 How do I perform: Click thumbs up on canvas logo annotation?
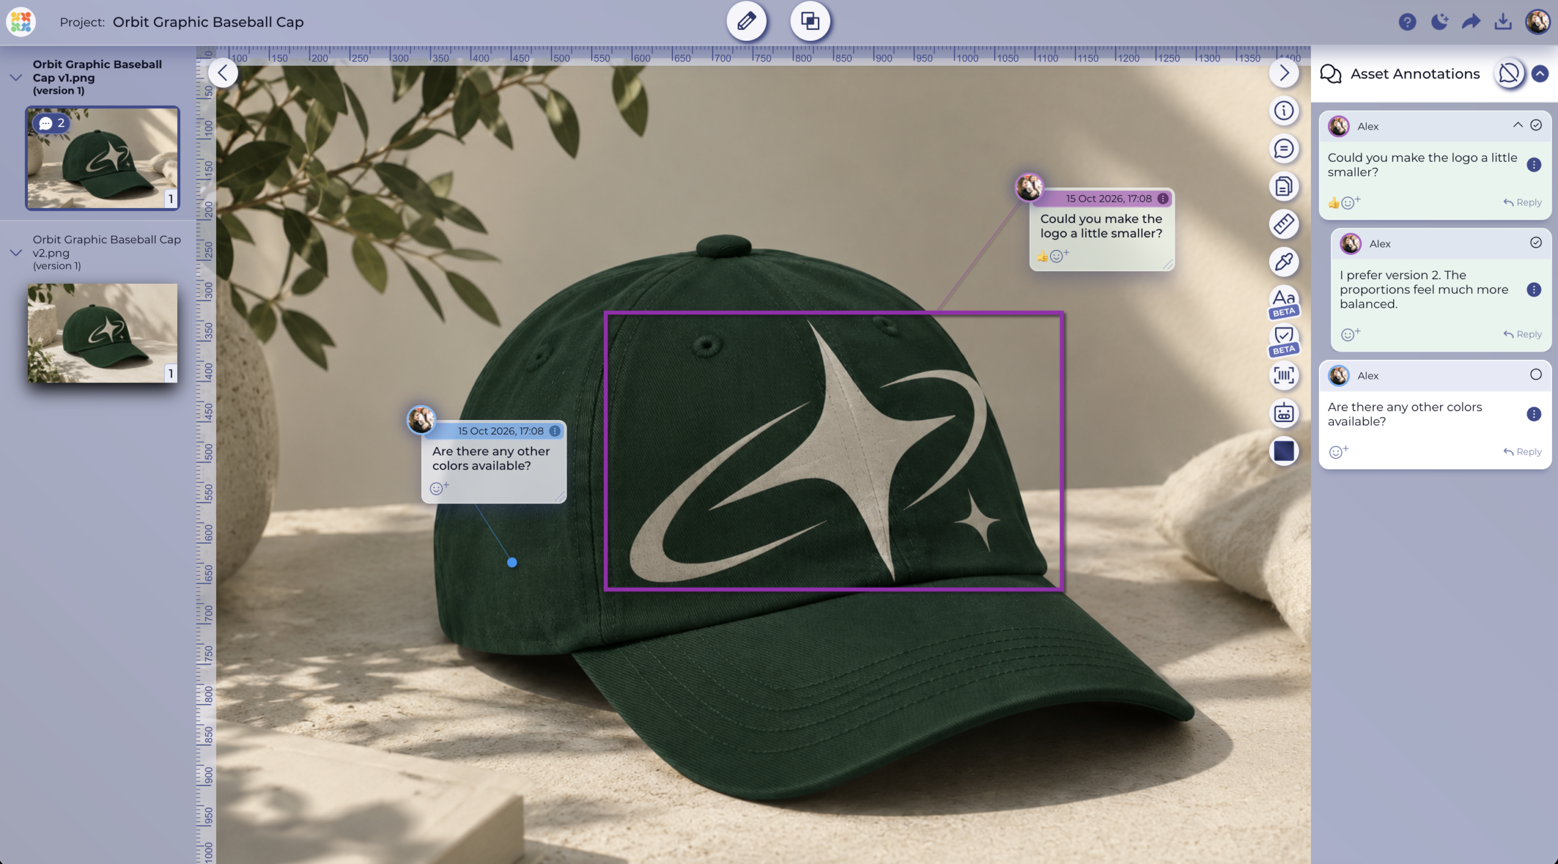(1042, 256)
